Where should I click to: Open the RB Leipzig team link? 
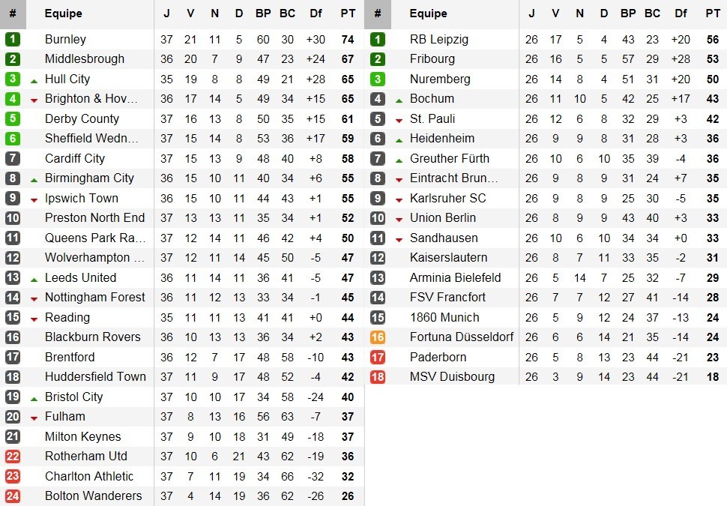tap(440, 39)
